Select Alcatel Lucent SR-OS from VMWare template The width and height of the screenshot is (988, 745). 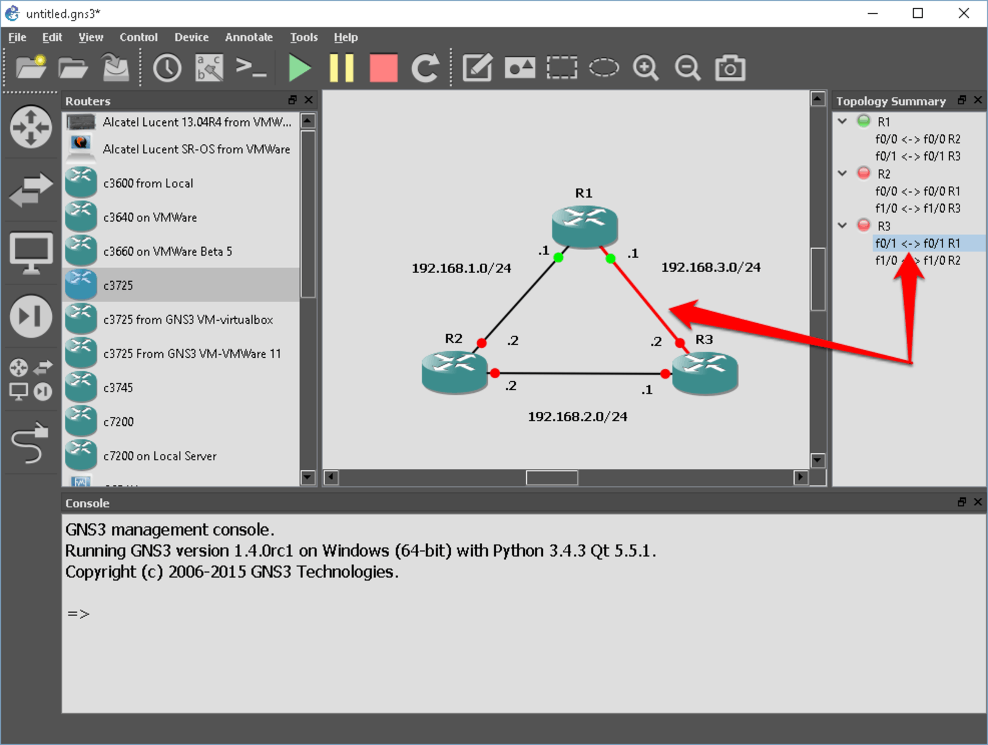[182, 149]
